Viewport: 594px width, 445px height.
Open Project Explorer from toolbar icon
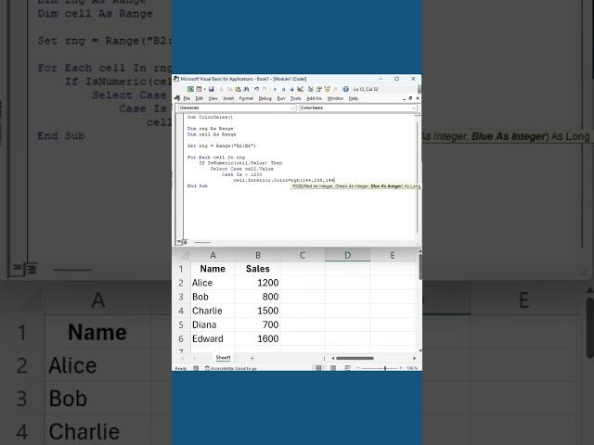click(x=310, y=89)
